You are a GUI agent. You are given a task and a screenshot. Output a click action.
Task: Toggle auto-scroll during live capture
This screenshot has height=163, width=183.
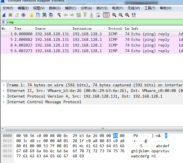[98, 15]
